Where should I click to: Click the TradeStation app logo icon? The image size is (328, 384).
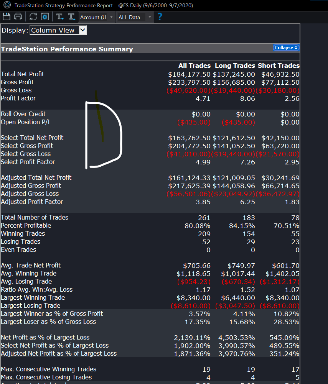coord(7,5)
